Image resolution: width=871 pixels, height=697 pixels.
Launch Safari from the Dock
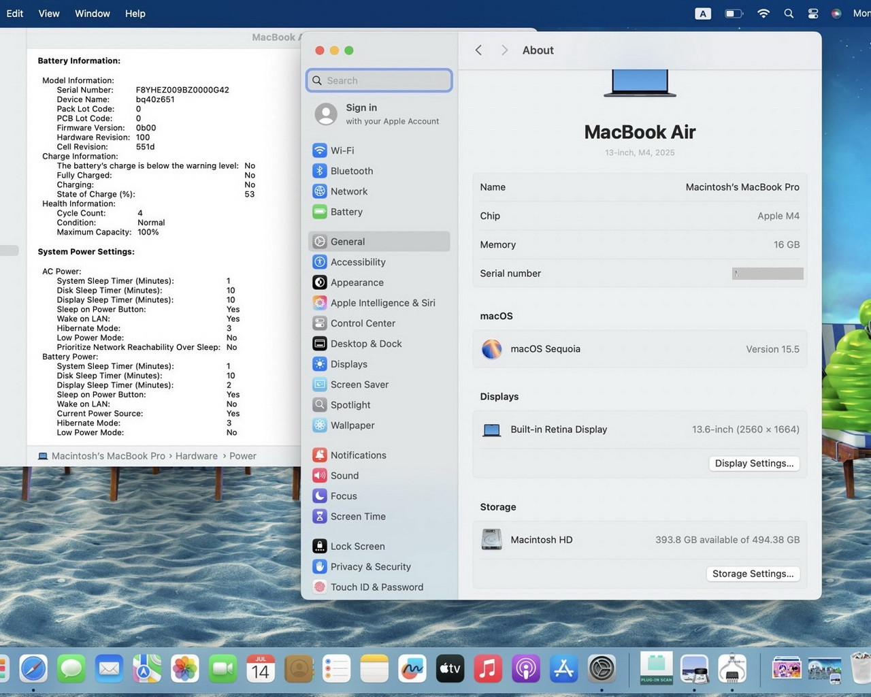point(33,669)
